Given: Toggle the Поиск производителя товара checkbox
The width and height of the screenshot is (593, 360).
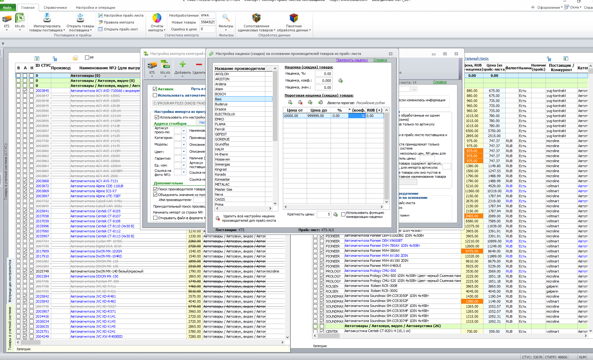Looking at the screenshot, I should [x=155, y=189].
